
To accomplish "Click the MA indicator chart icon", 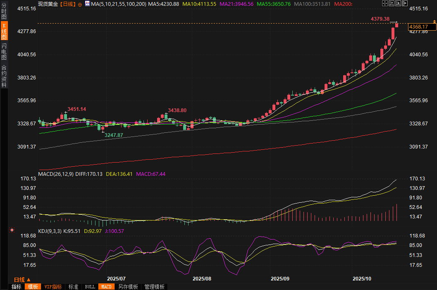I will point(87,4).
